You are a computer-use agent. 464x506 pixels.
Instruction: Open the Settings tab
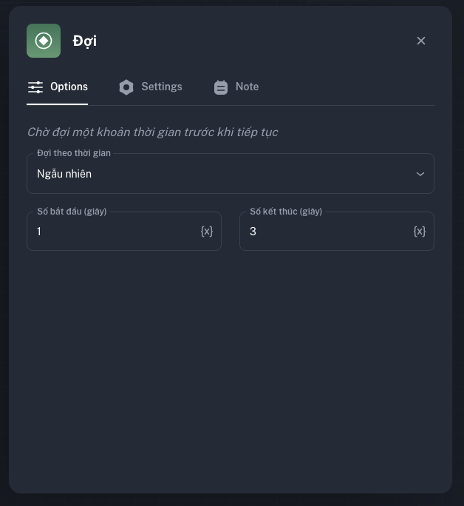click(x=150, y=87)
